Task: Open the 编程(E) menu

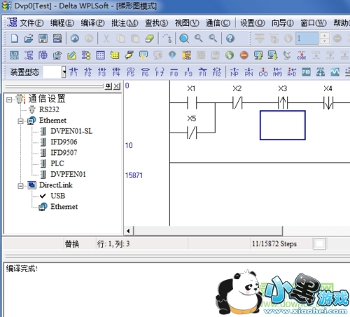Action: point(62,23)
